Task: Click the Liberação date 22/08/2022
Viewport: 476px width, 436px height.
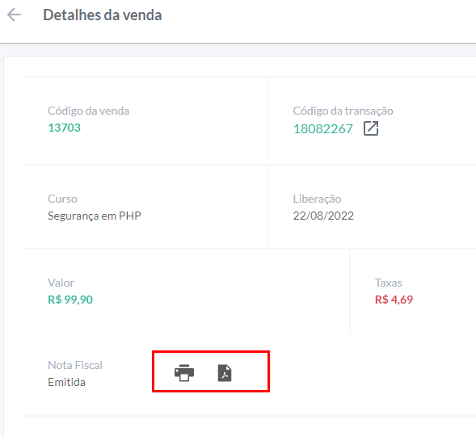Action: [x=323, y=216]
